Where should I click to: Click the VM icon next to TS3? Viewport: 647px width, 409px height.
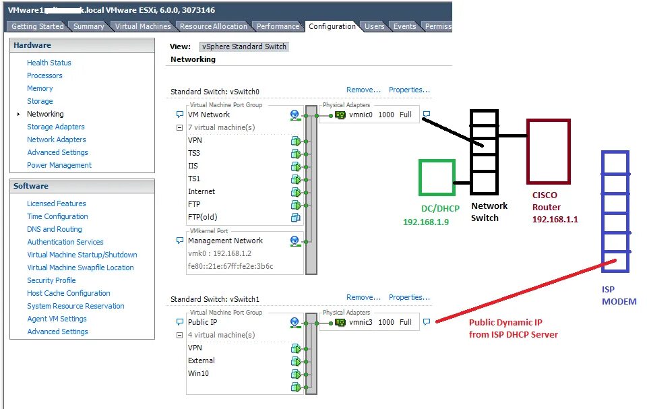pos(296,154)
